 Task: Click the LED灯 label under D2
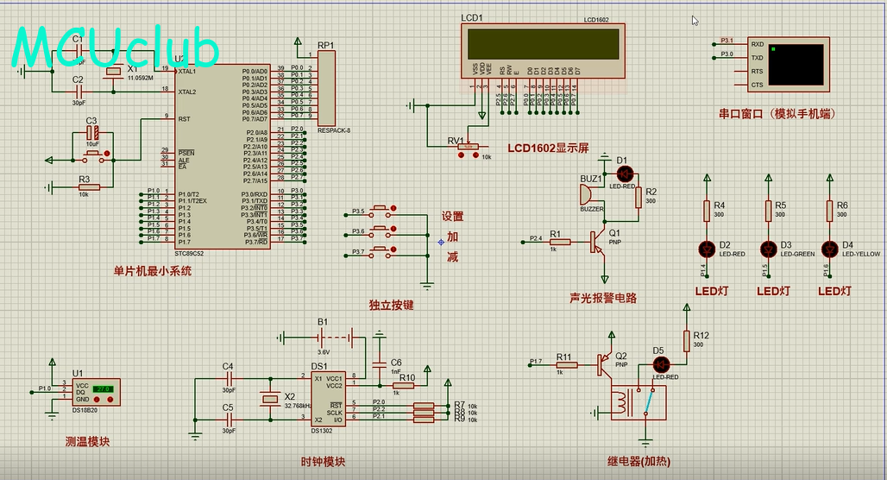[x=712, y=291]
